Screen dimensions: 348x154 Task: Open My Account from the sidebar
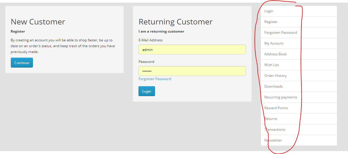[x=299, y=43]
